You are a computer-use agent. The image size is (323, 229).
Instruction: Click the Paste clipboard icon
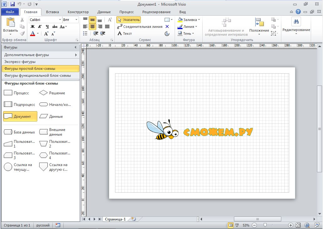[11, 22]
